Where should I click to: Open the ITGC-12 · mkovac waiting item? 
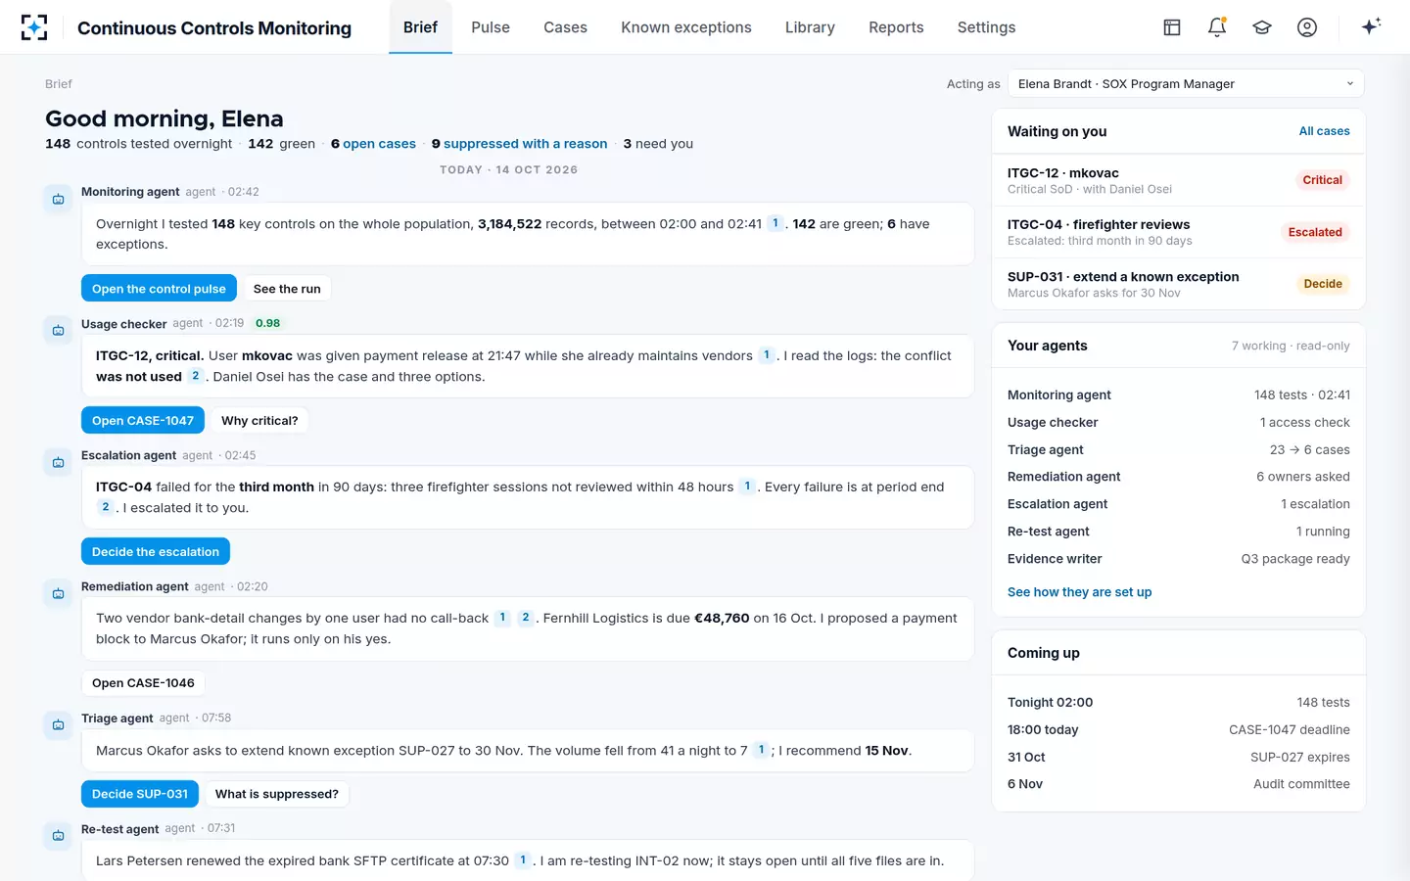click(1179, 180)
